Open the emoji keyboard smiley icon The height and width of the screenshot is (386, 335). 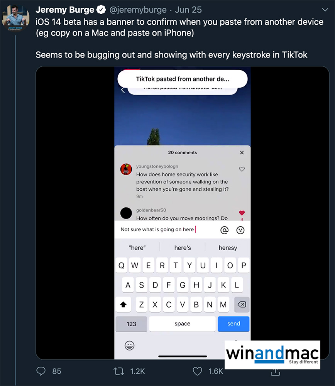[129, 345]
